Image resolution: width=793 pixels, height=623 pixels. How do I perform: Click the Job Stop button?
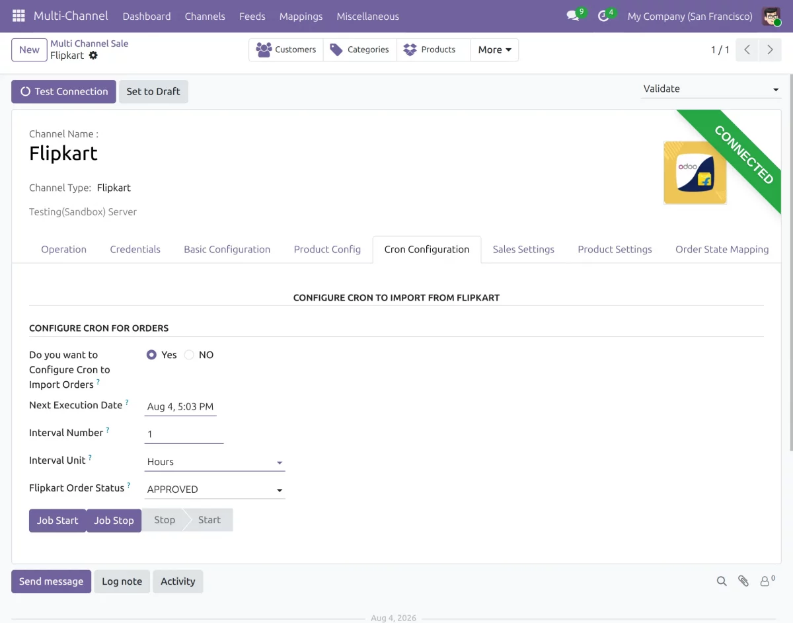click(x=114, y=521)
